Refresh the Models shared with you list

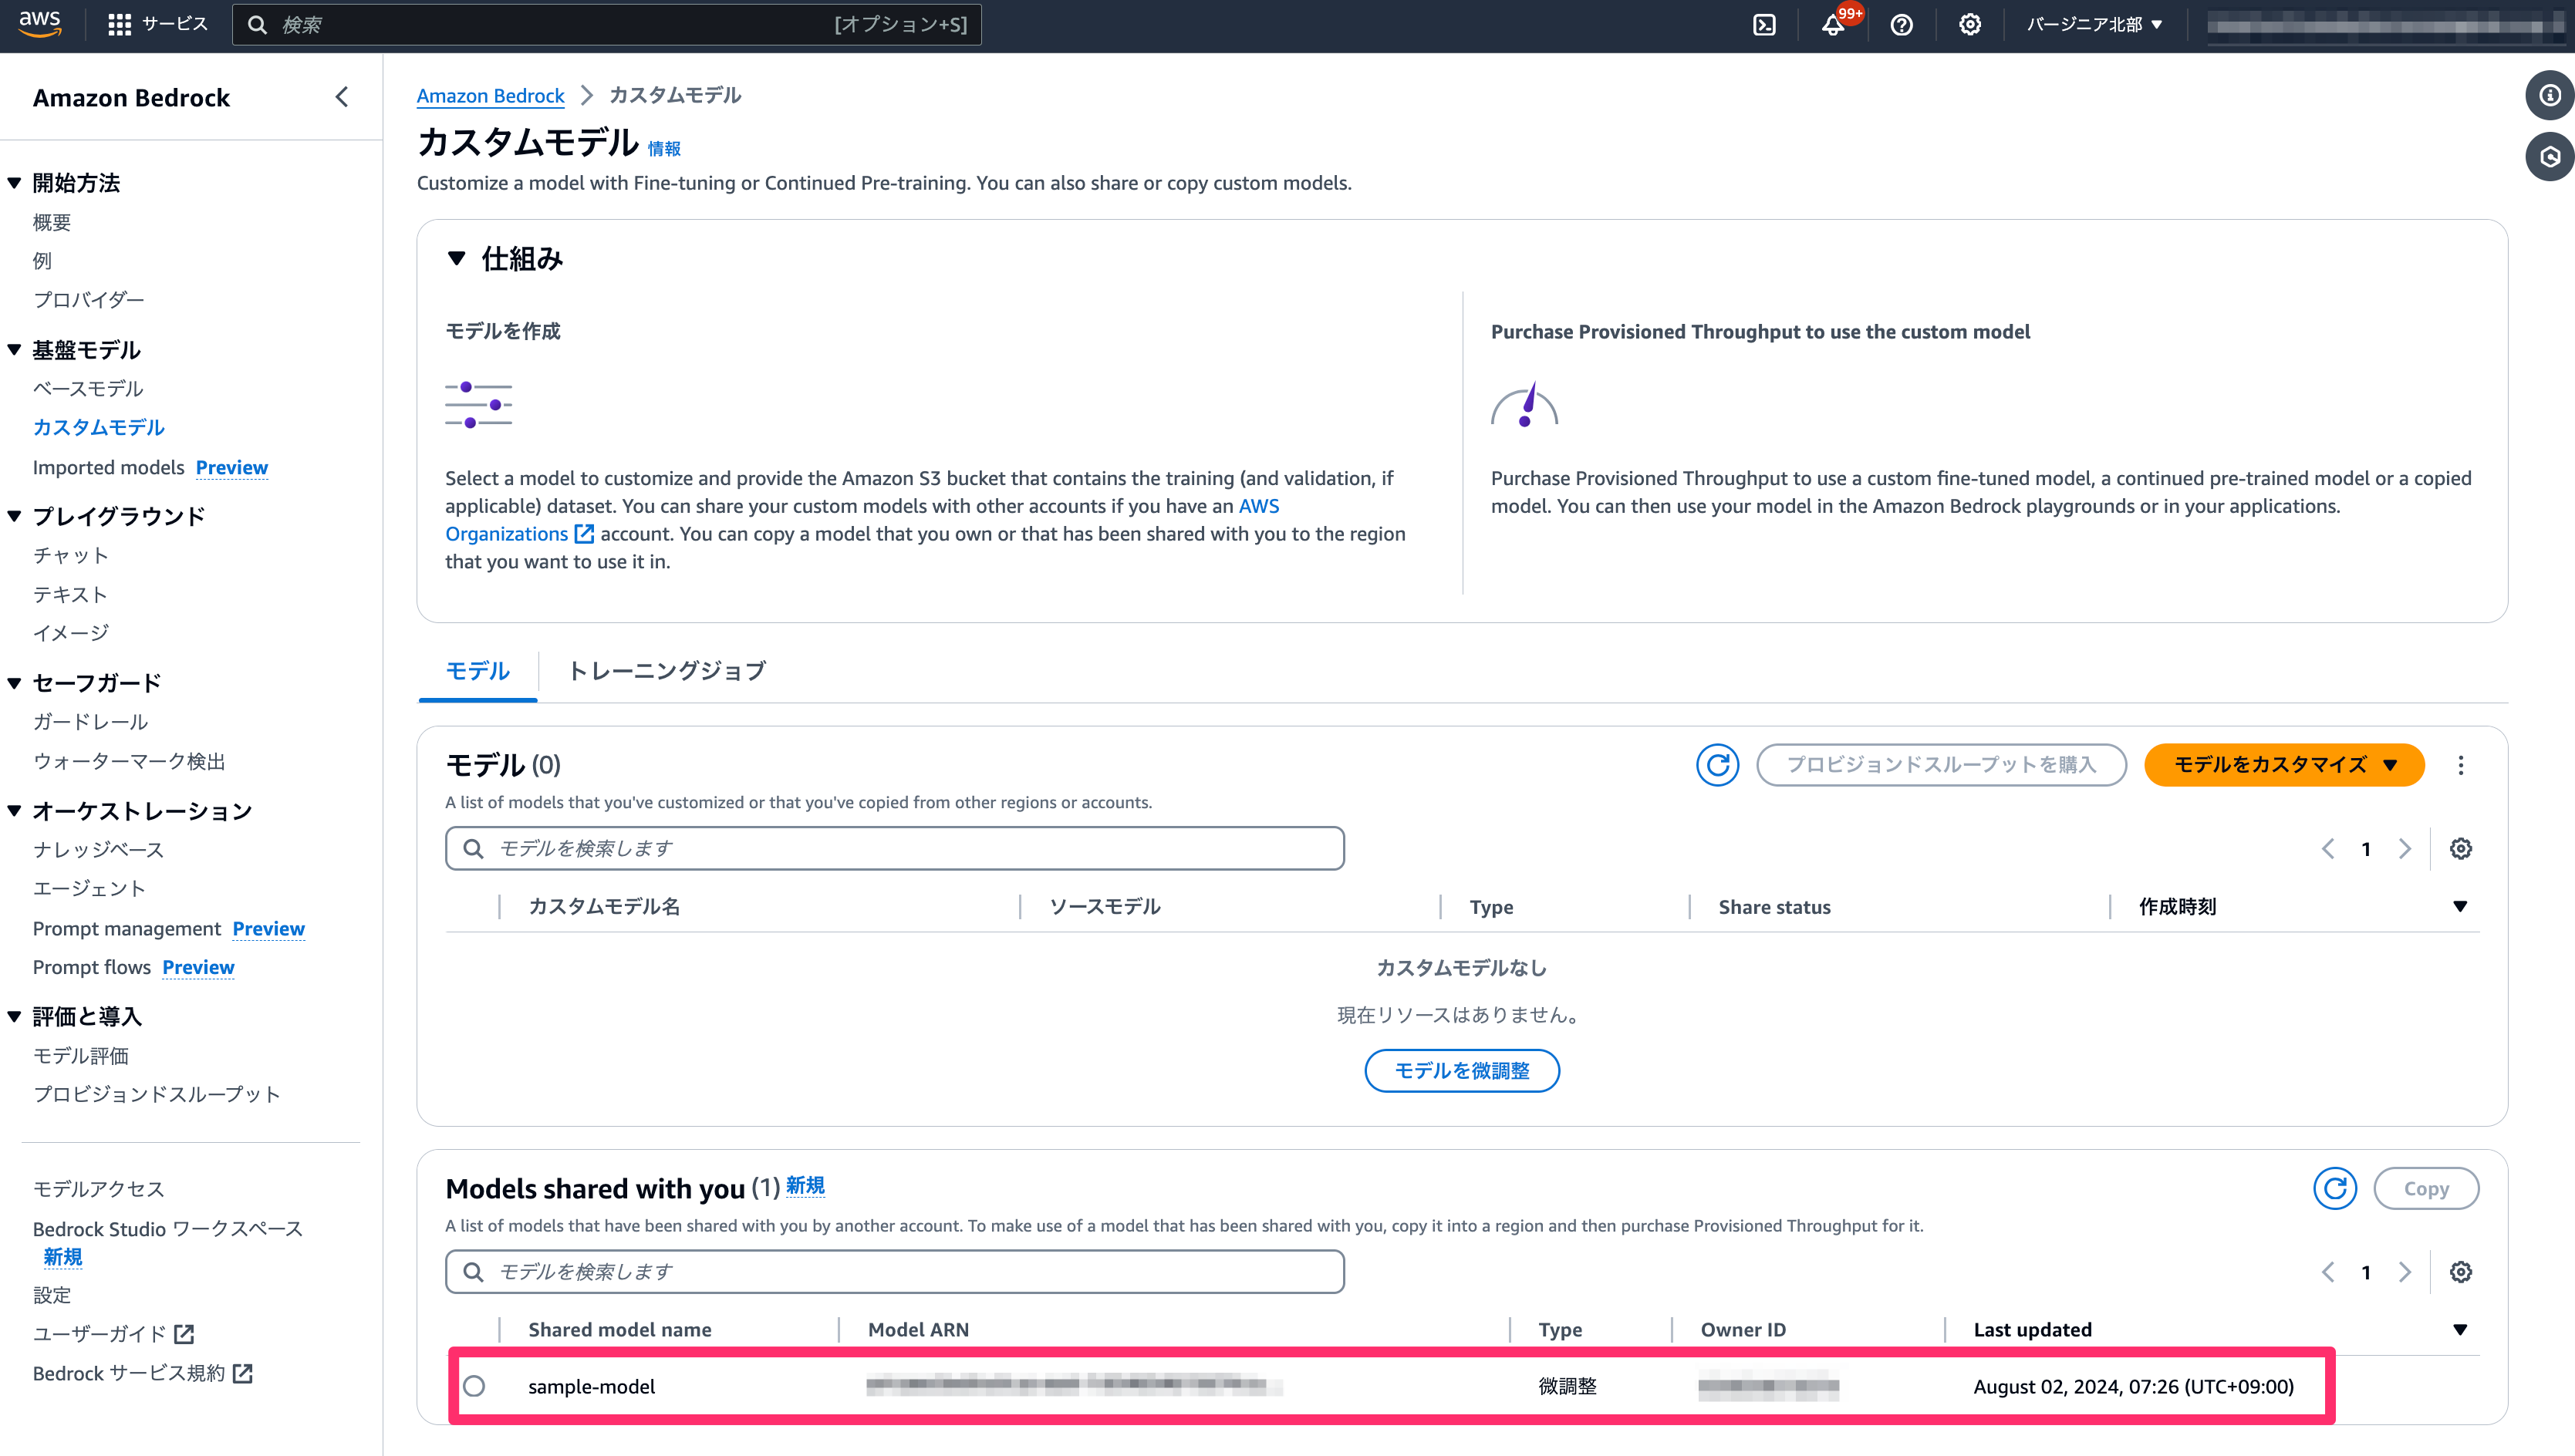2334,1188
